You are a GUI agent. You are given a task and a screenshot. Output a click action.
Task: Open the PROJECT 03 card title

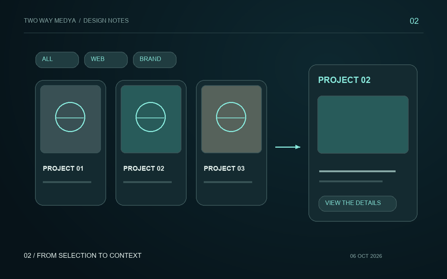[224, 169]
